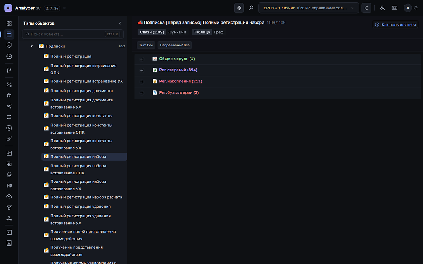Viewport: 423px width, 264px height.
Task: Open the Направление: Все filter
Action: [175, 45]
